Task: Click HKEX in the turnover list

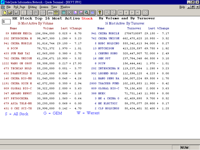Action: pyautogui.click(x=102, y=93)
